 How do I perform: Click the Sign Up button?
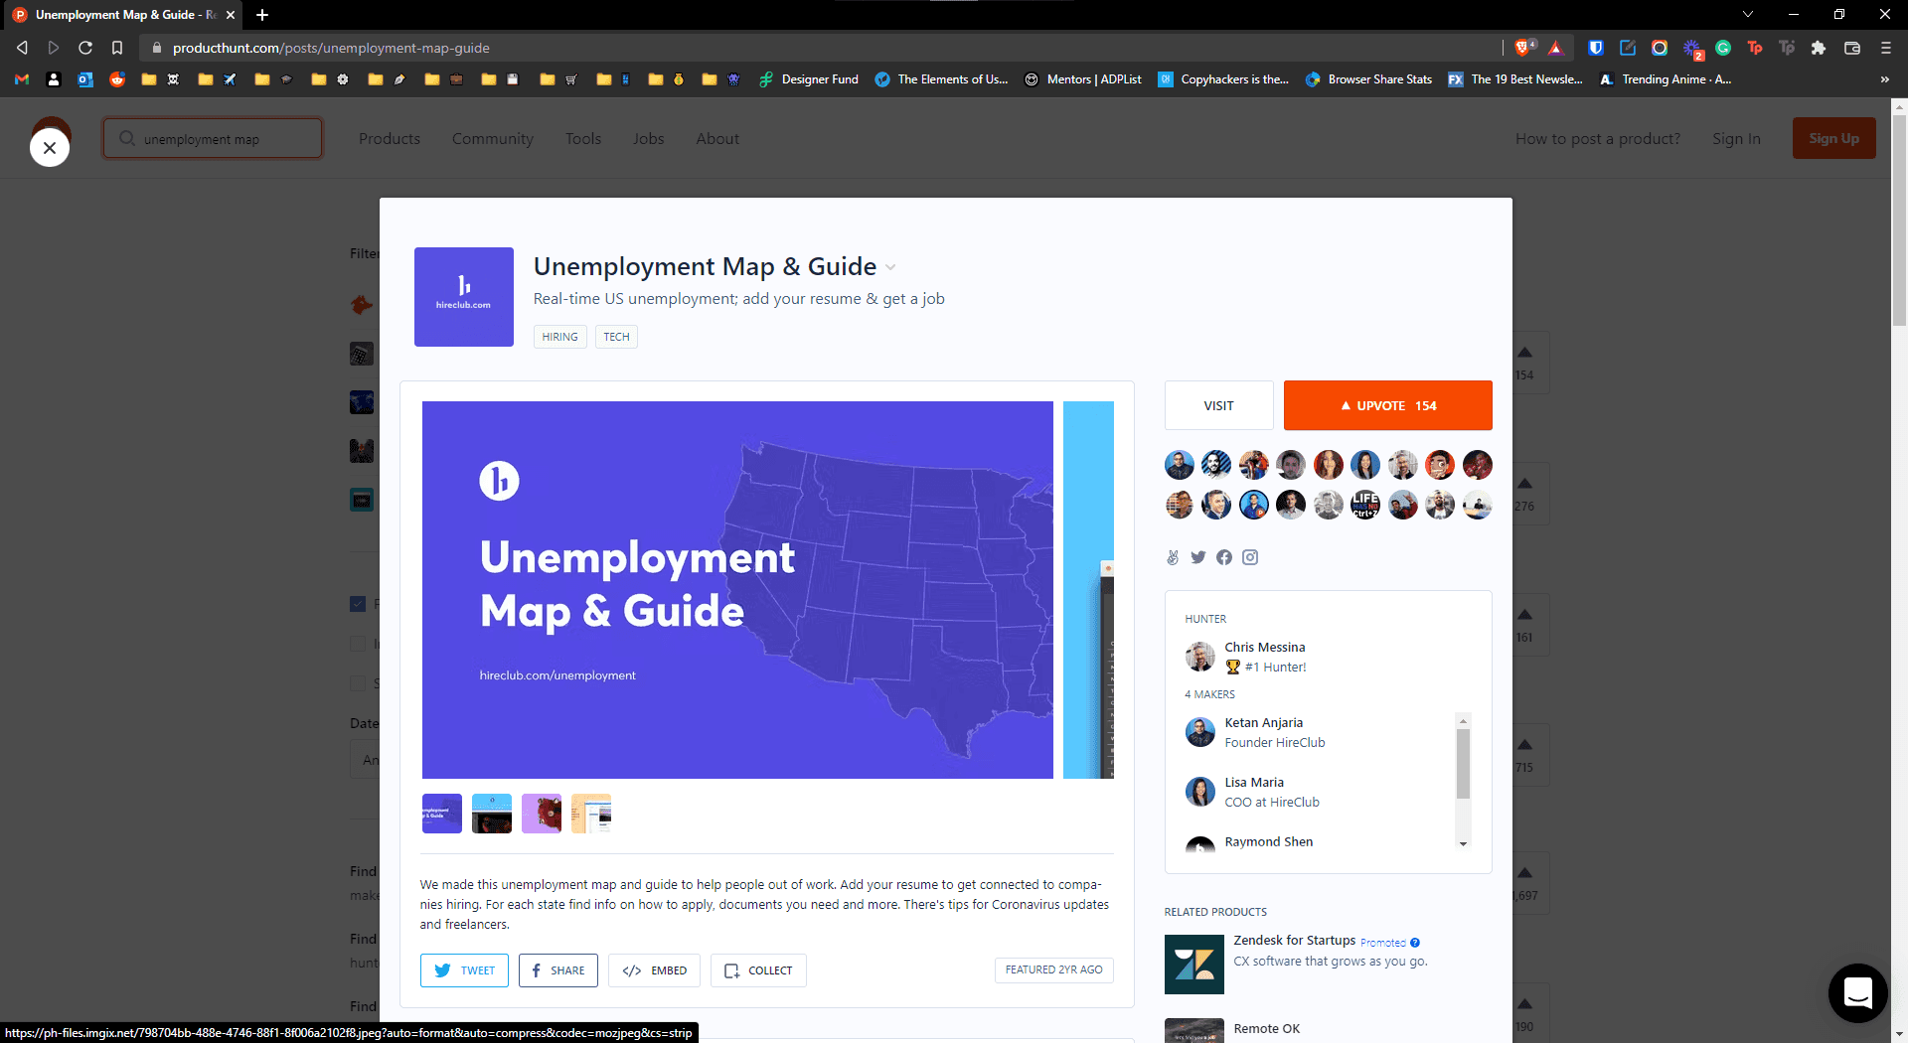pyautogui.click(x=1833, y=138)
